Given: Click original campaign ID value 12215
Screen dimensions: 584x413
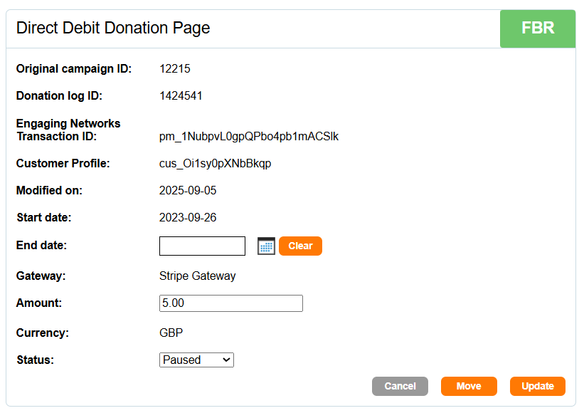Looking at the screenshot, I should click(175, 69).
